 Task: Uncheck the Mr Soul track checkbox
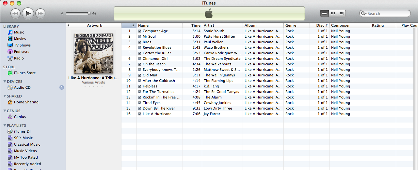coord(140,36)
